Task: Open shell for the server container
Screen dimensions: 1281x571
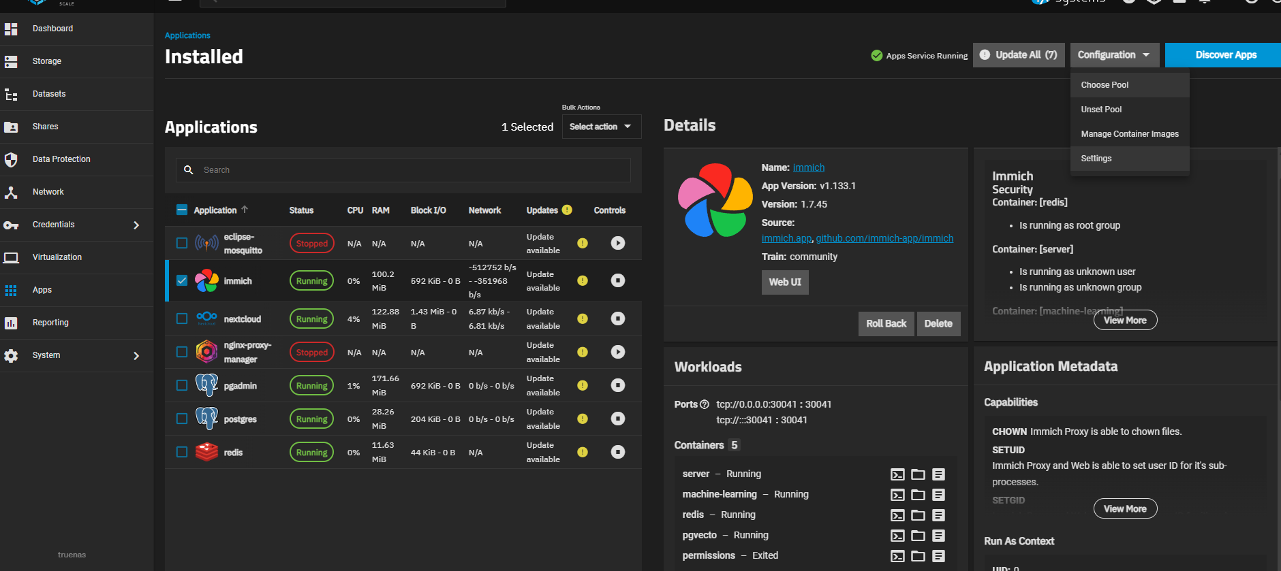Action: [x=897, y=474]
